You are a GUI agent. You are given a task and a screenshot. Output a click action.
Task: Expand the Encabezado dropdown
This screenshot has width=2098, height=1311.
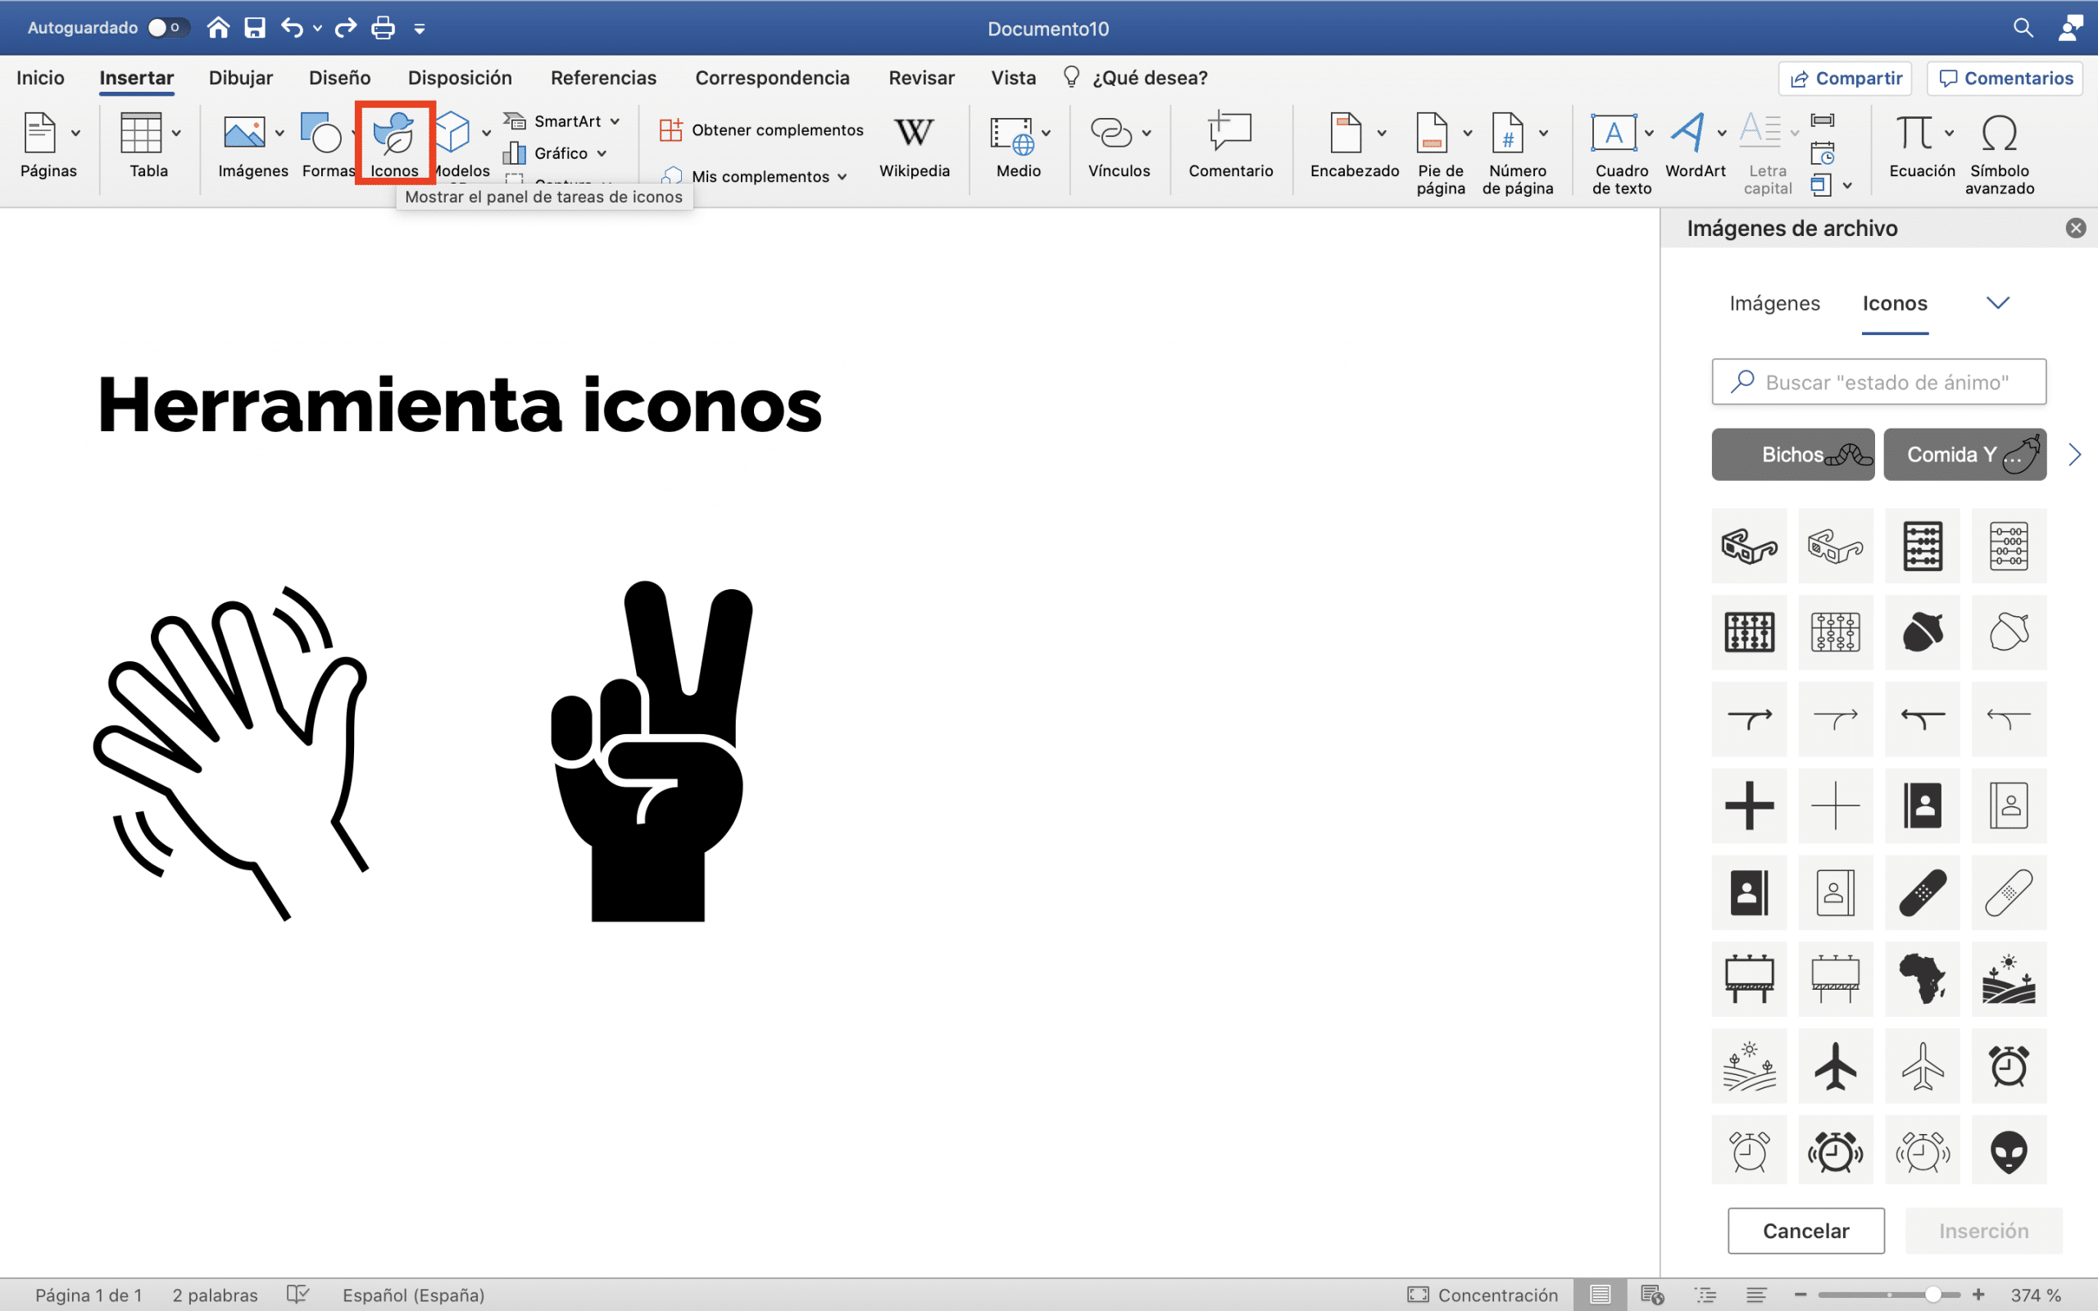pos(1382,133)
